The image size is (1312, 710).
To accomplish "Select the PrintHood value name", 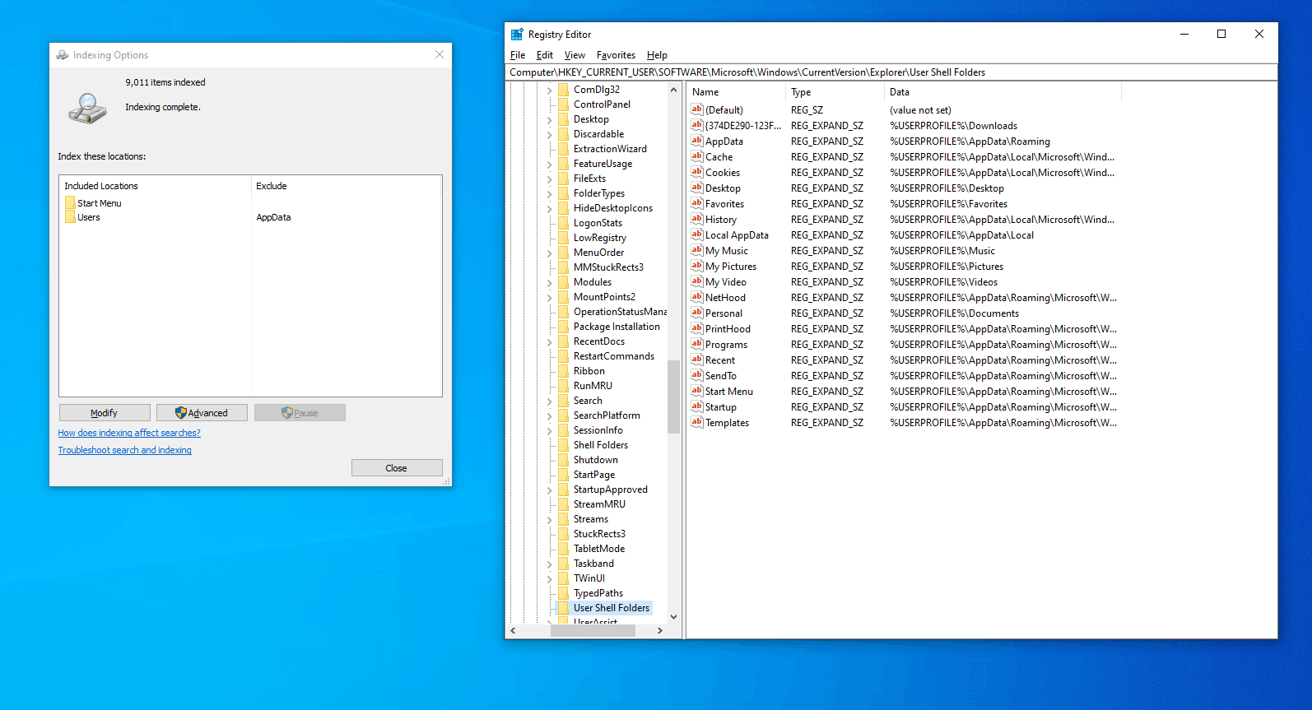I will coord(728,329).
